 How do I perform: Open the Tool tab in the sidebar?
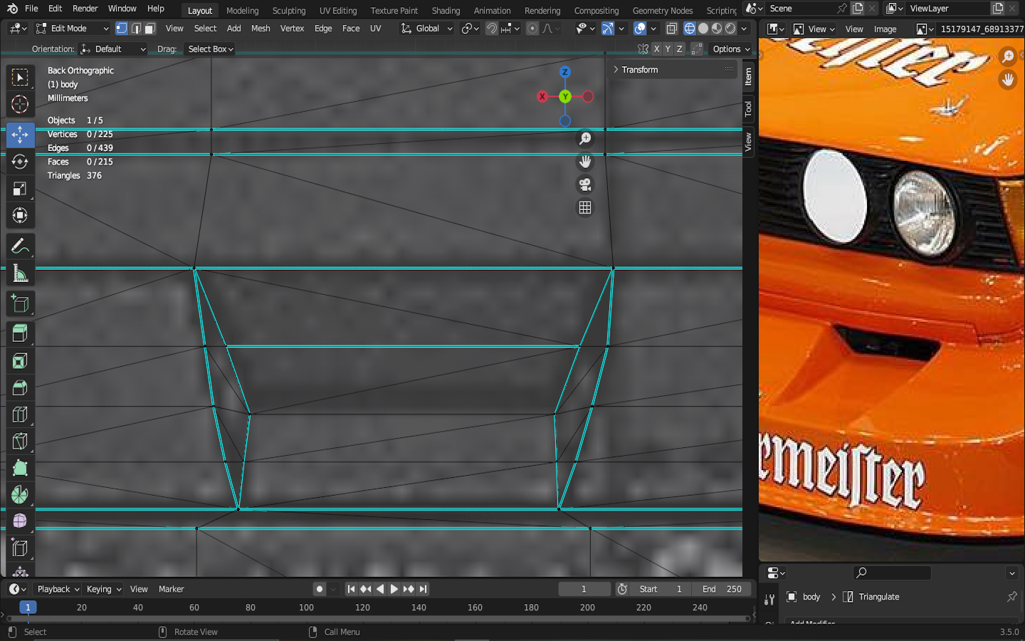[x=748, y=109]
